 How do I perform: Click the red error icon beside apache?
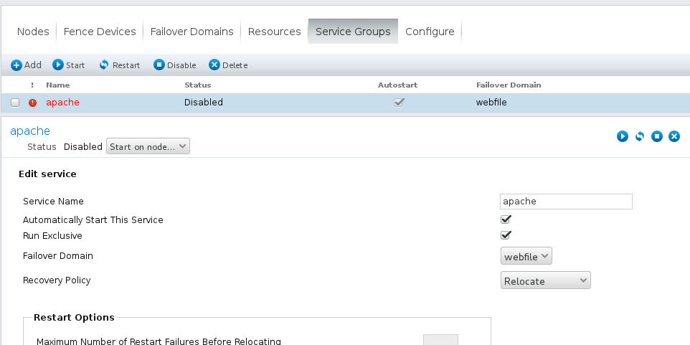click(x=32, y=103)
